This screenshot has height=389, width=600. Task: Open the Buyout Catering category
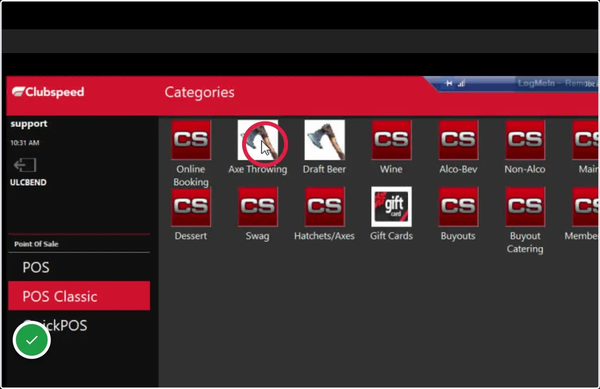coord(525,207)
